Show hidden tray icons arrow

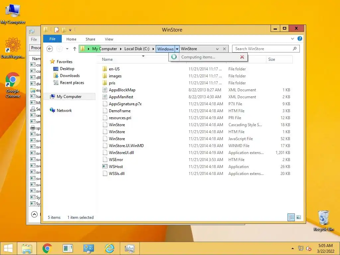(293, 248)
